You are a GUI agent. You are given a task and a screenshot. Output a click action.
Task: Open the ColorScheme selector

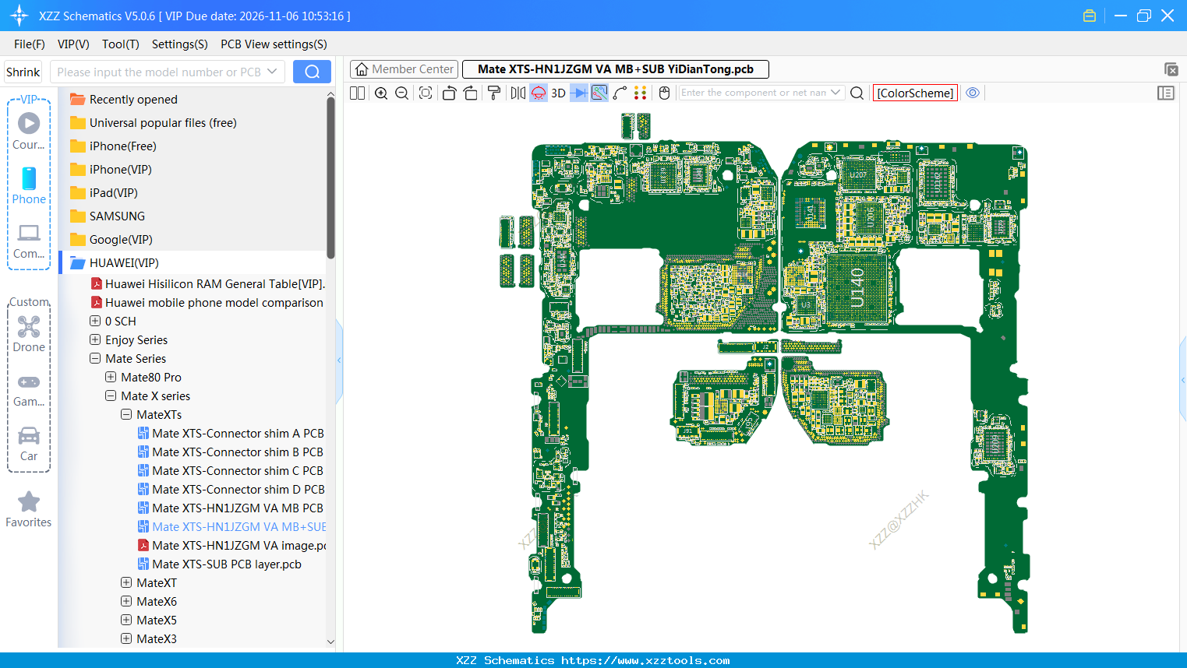915,93
